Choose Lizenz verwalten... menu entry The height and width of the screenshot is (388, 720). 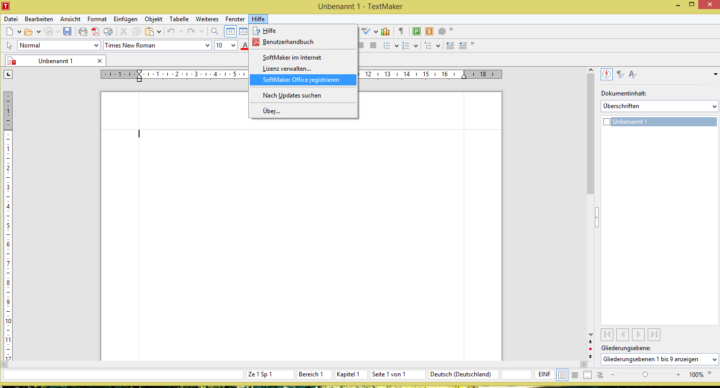[303, 69]
